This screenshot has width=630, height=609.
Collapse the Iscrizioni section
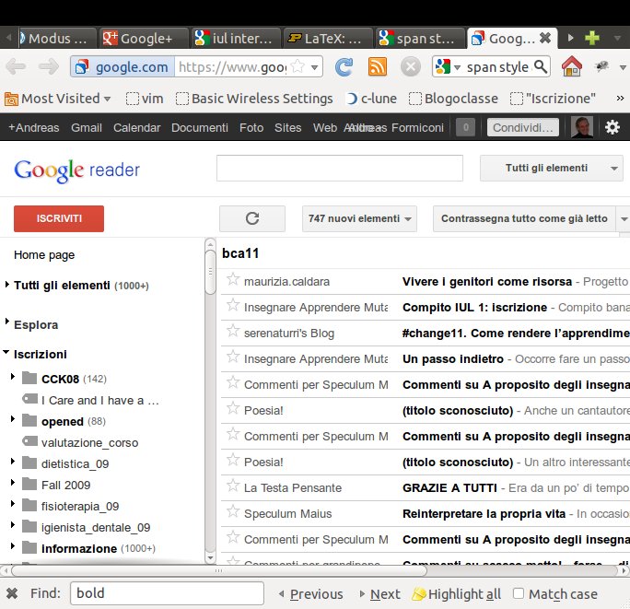point(6,352)
